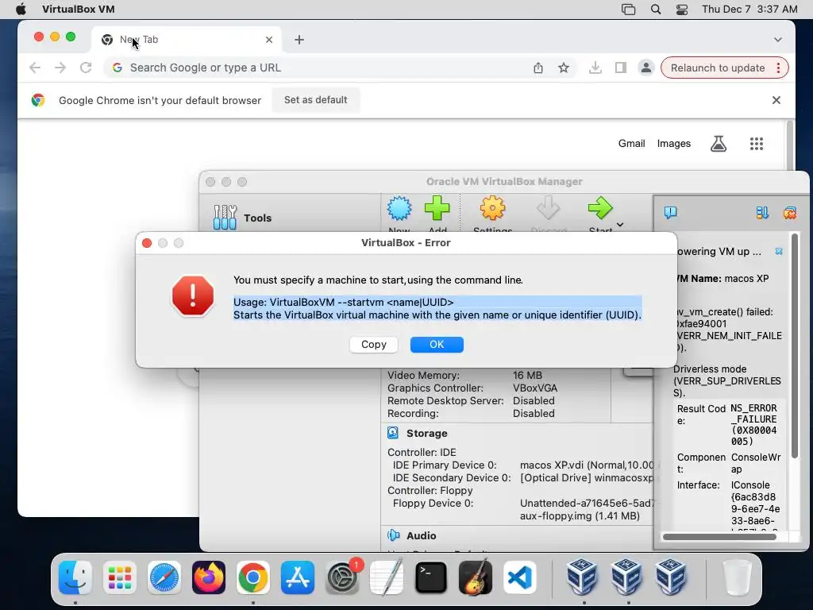Viewport: 813px width, 610px height.
Task: Click OK in the VirtualBox Error dialog
Action: tap(437, 345)
